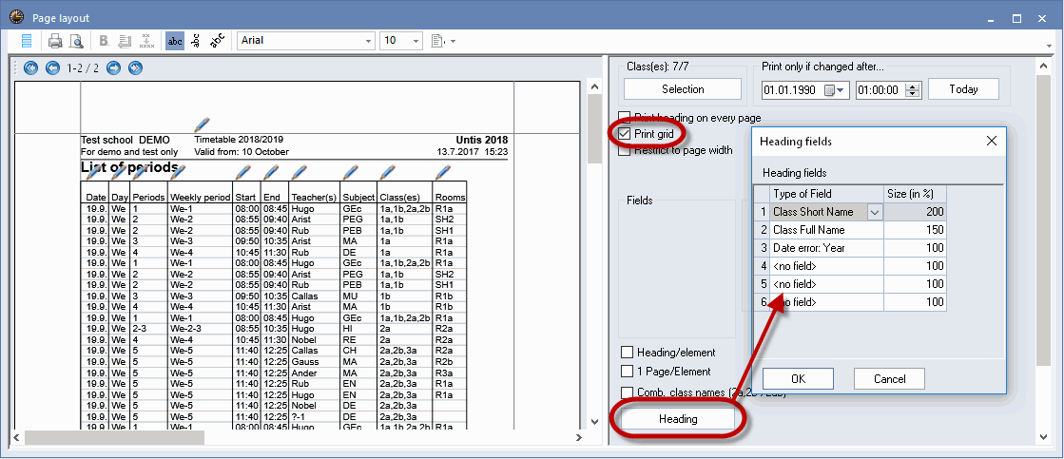Click the pencil icon above Date column
Viewport: 1064px width, 459px height.
pos(93,173)
